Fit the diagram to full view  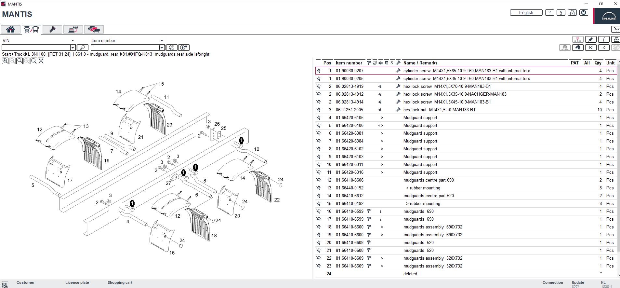pos(41,61)
